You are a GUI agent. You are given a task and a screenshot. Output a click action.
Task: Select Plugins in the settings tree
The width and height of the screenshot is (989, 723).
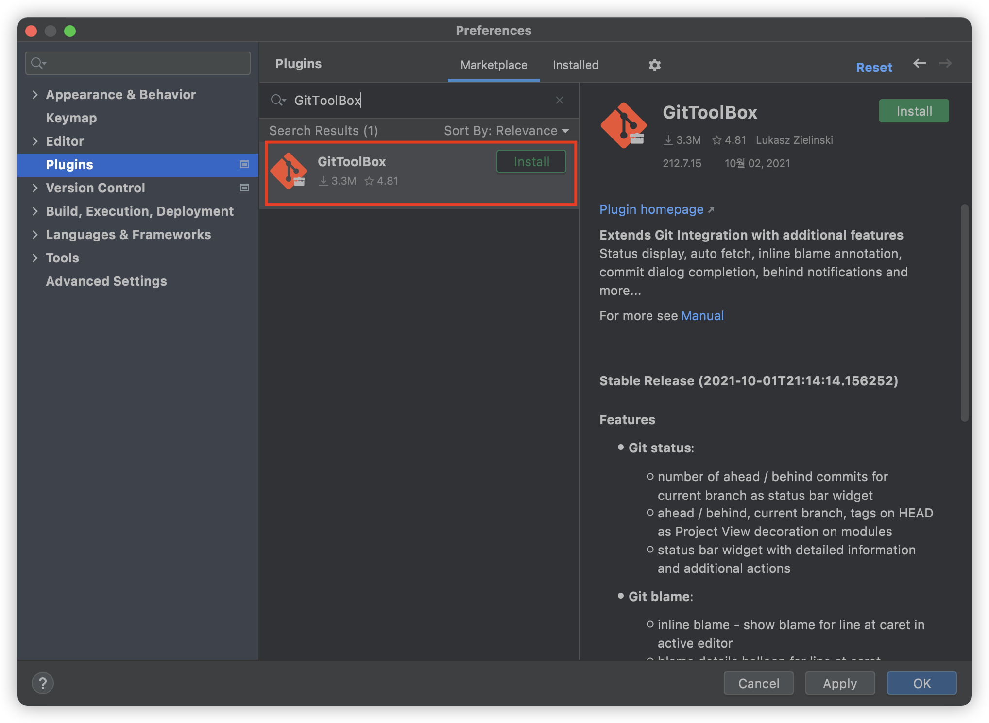[x=138, y=165]
